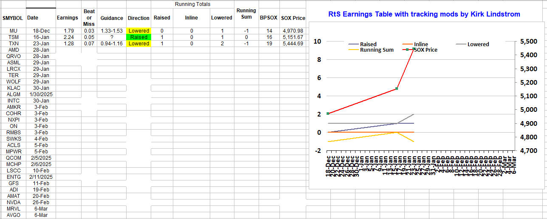This screenshot has height=219, width=547.
Task: Select the "Beat or Miss" header cell
Action: [89, 18]
